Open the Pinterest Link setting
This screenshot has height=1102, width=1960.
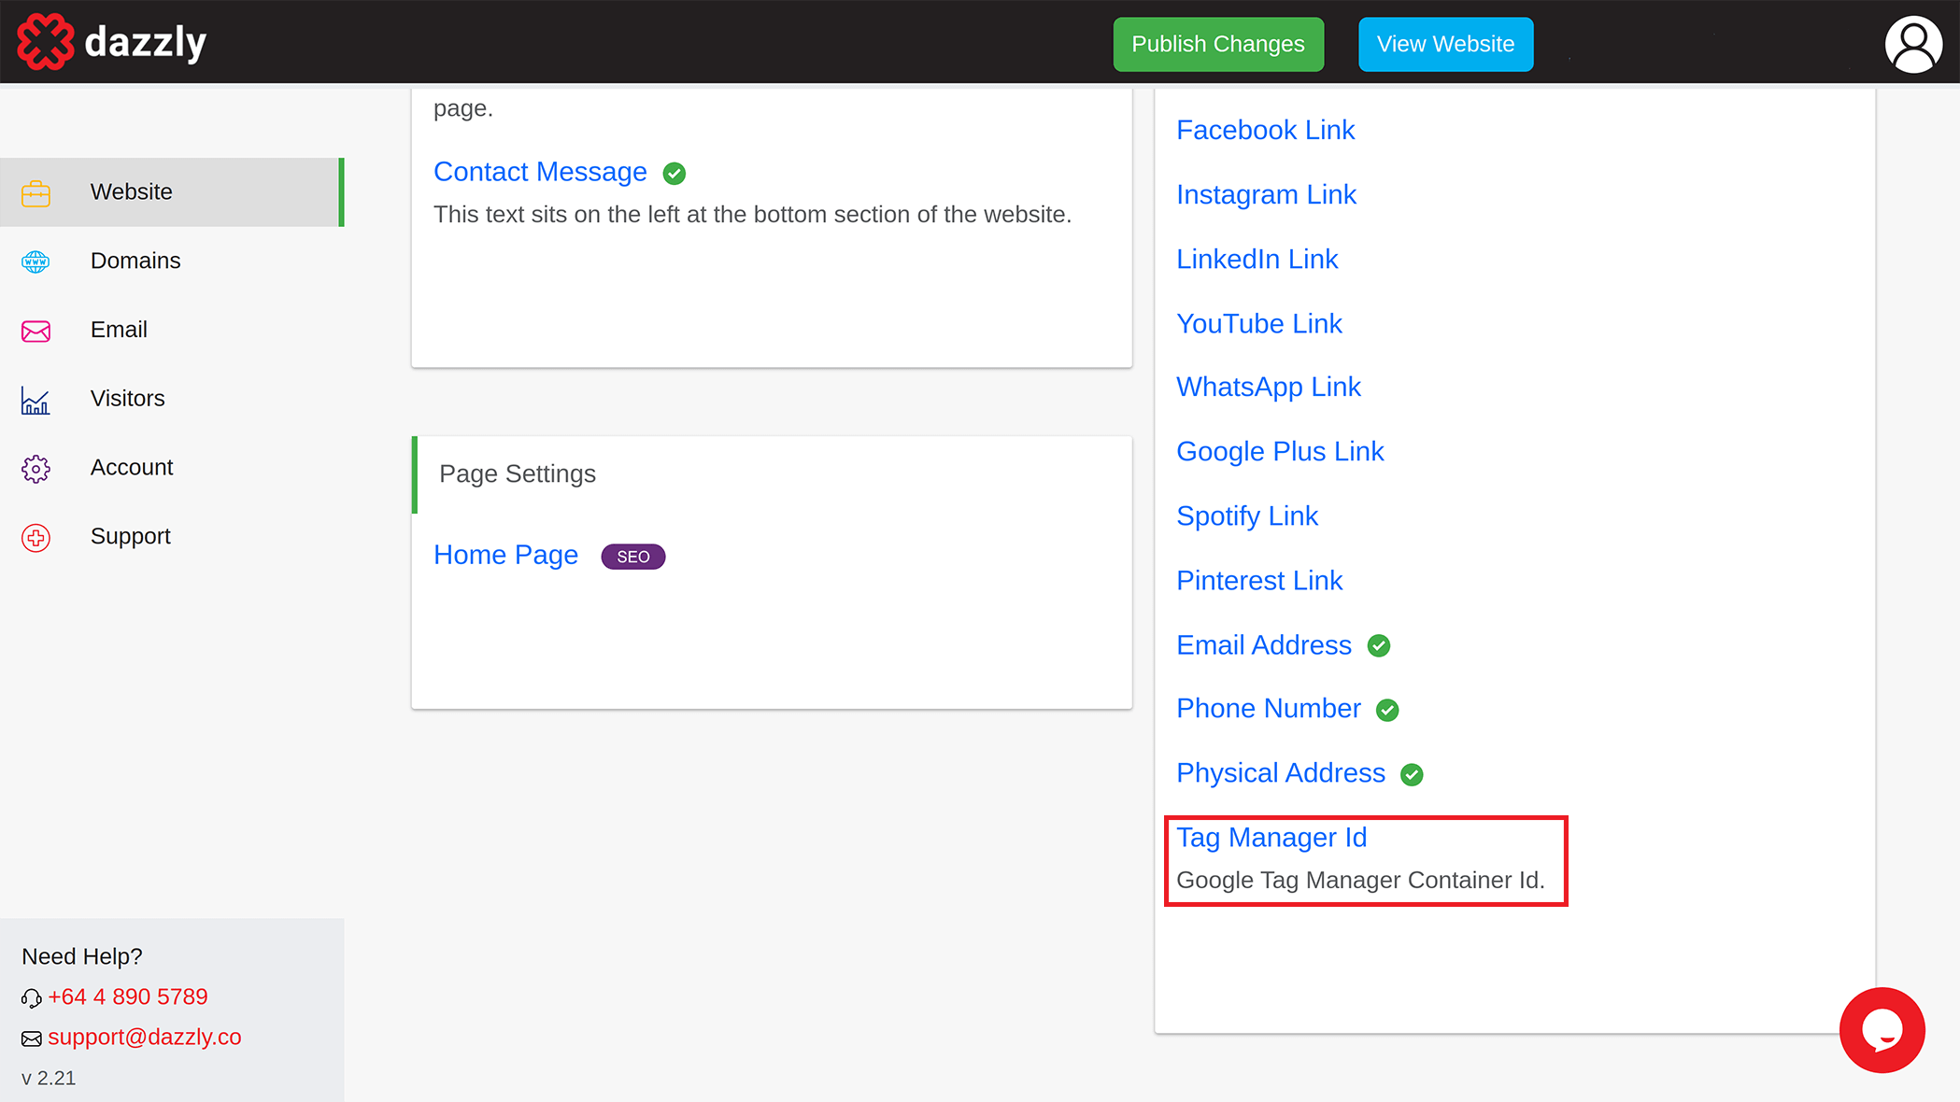1259,580
